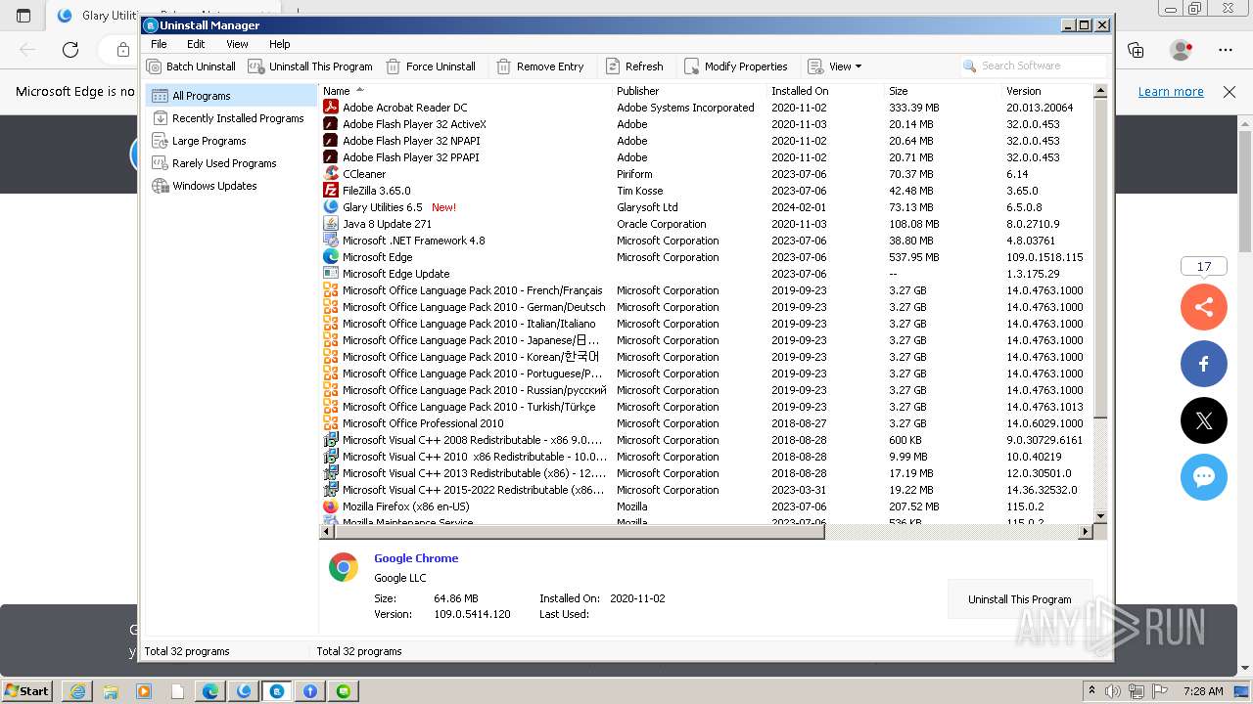Open Internet Explorer from taskbar
1253x704 pixels.
(77, 691)
